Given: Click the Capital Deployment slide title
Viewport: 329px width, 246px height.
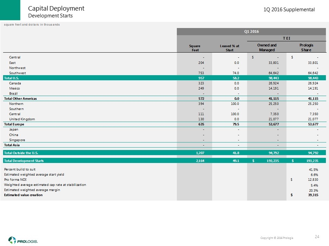Looking at the screenshot, I should click(56, 8).
